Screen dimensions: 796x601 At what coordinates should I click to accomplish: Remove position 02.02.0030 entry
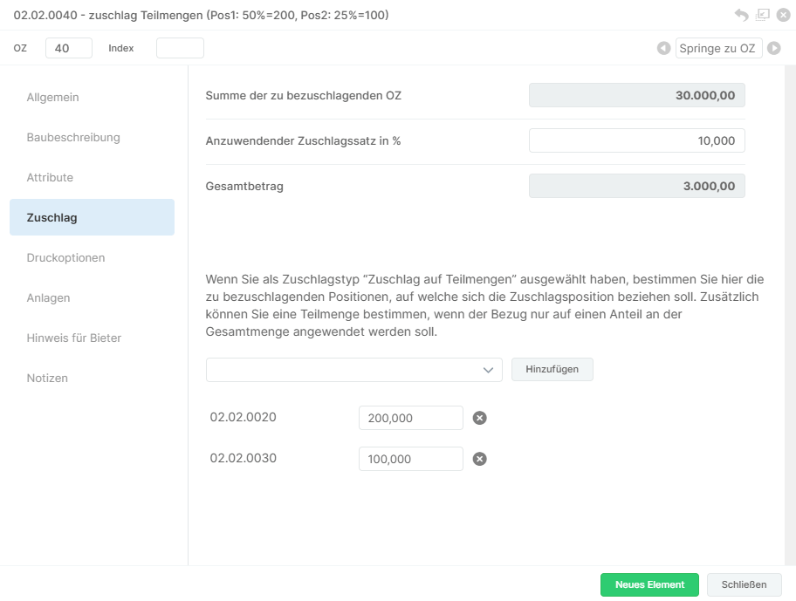(x=480, y=459)
